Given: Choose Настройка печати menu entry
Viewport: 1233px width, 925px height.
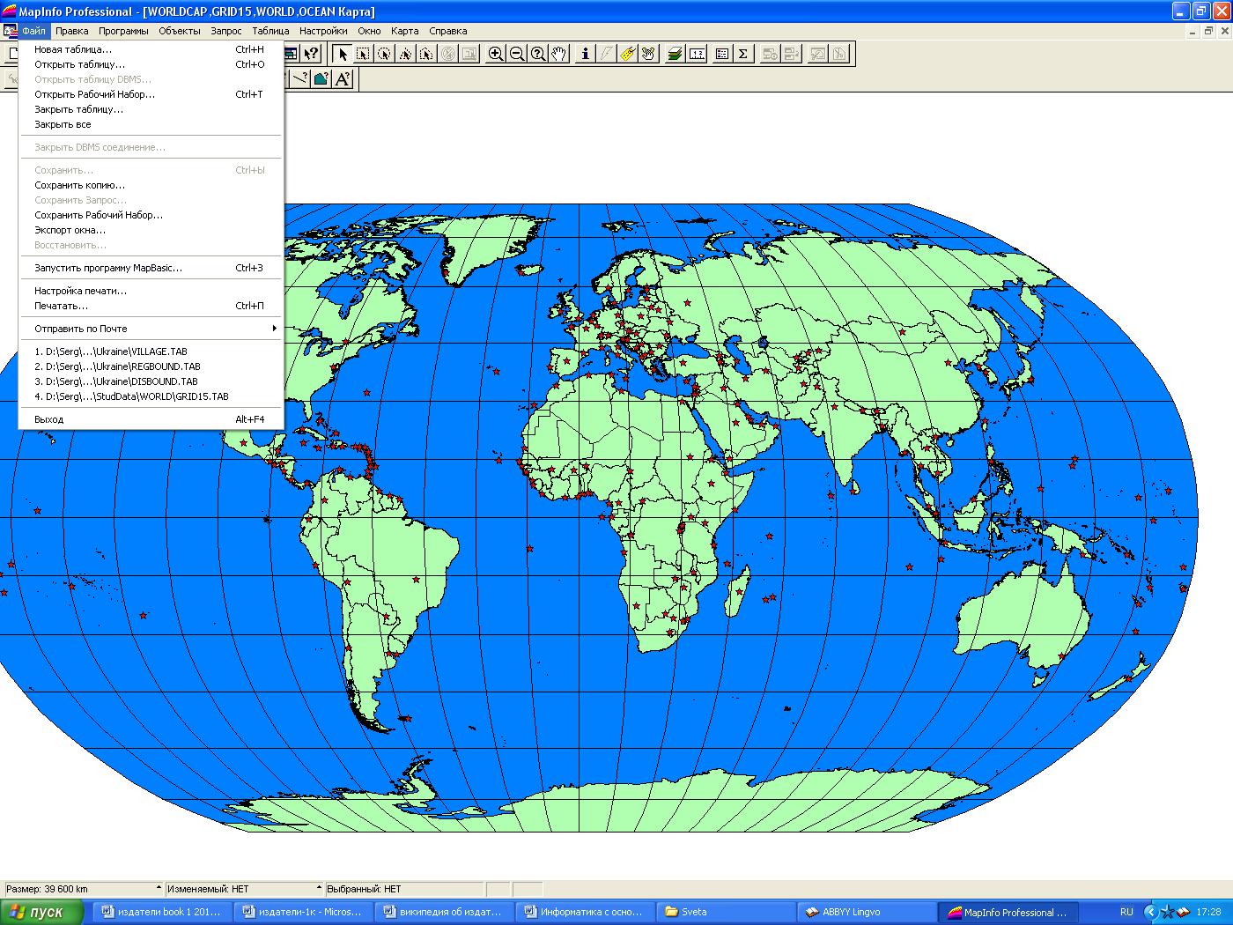Looking at the screenshot, I should [x=151, y=291].
